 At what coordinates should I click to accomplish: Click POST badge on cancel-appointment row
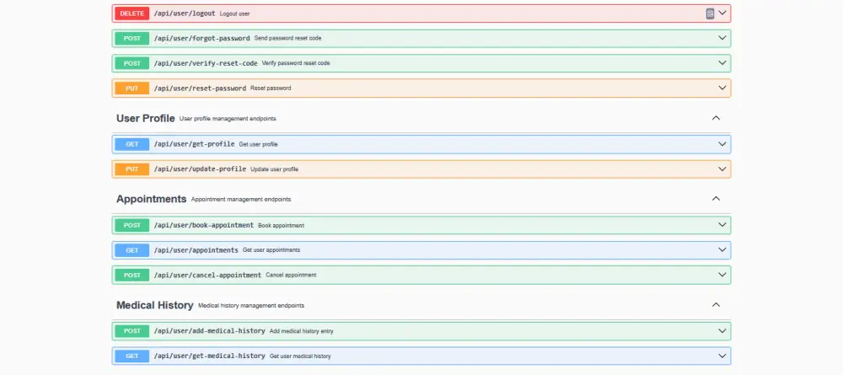(x=132, y=275)
